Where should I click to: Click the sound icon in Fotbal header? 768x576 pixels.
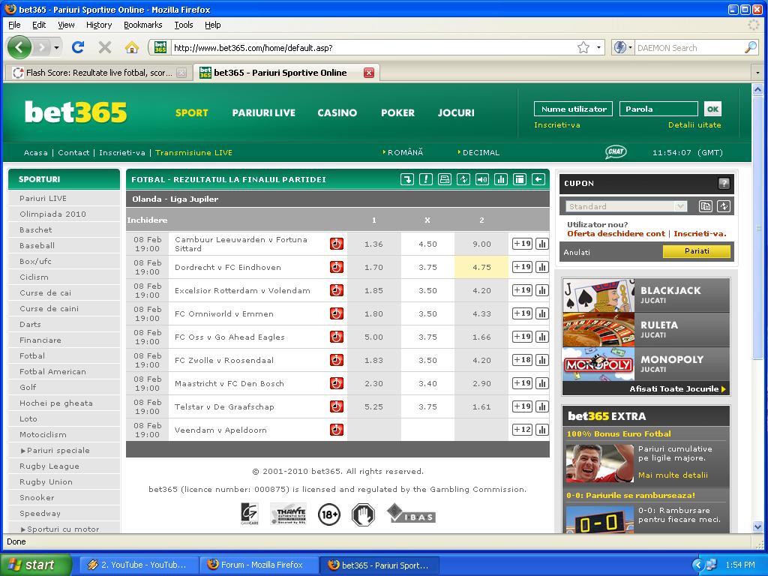pyautogui.click(x=482, y=179)
